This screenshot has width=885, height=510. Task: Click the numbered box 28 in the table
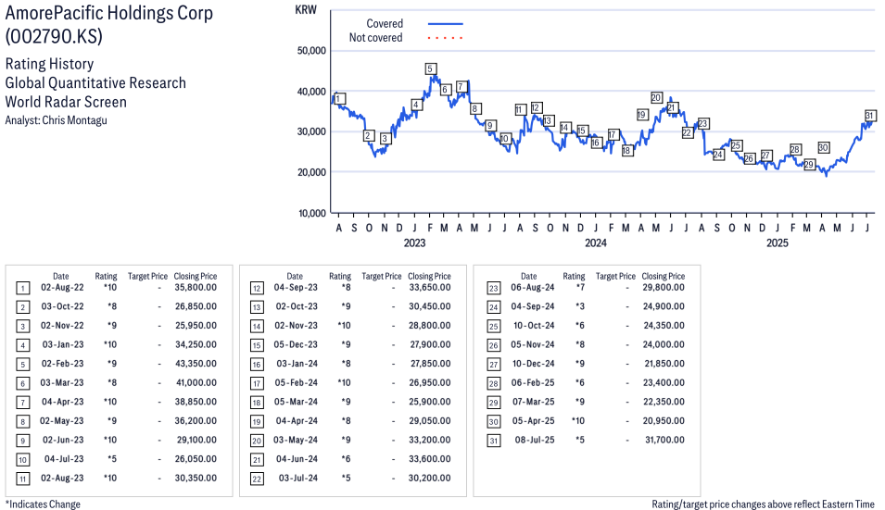point(493,384)
